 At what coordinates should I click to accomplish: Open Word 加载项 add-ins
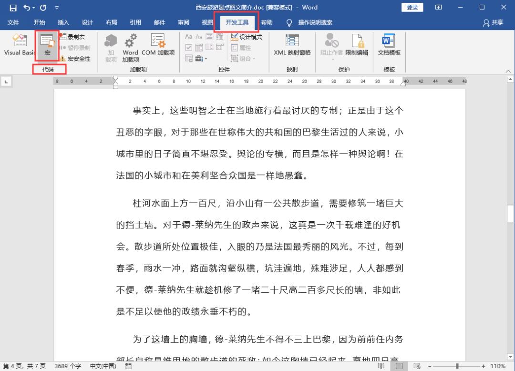tap(130, 47)
